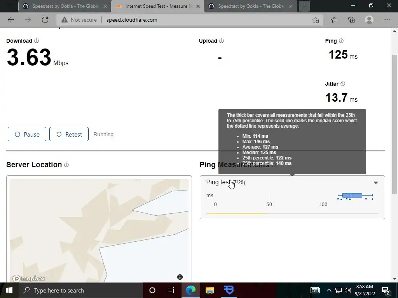The image size is (398, 298).
Task: Open Task View on taskbar
Action: pos(171,290)
